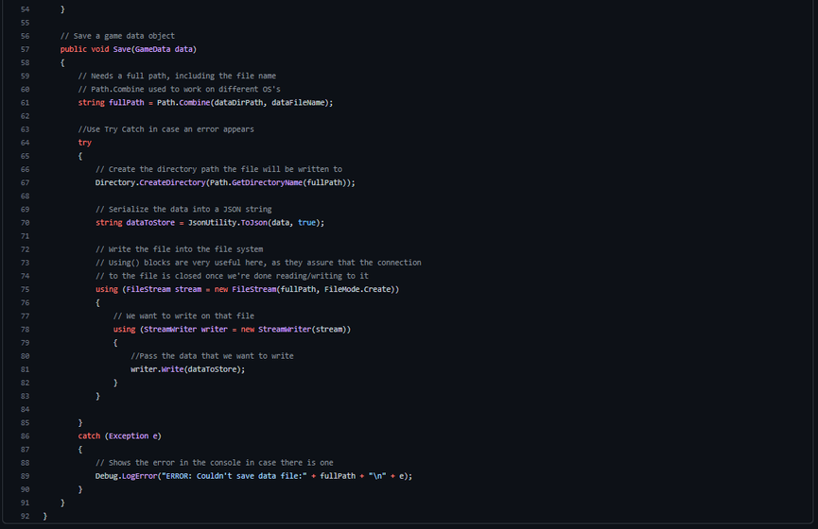Click the comment about Path.Combine on different OS's
Image resolution: width=818 pixels, height=529 pixels.
tap(179, 89)
